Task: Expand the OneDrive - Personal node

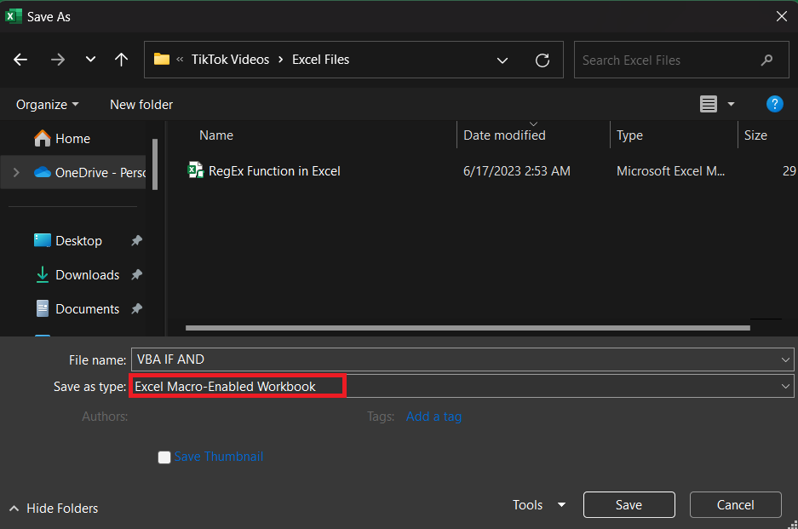Action: click(16, 173)
